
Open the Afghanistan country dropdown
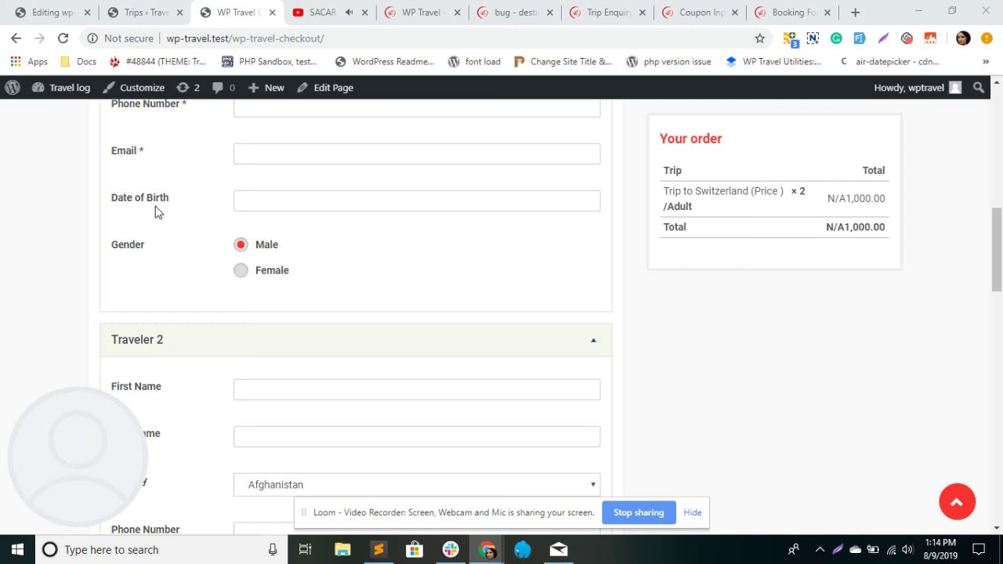(417, 484)
